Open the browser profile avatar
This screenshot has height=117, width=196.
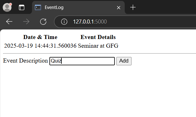7,7
